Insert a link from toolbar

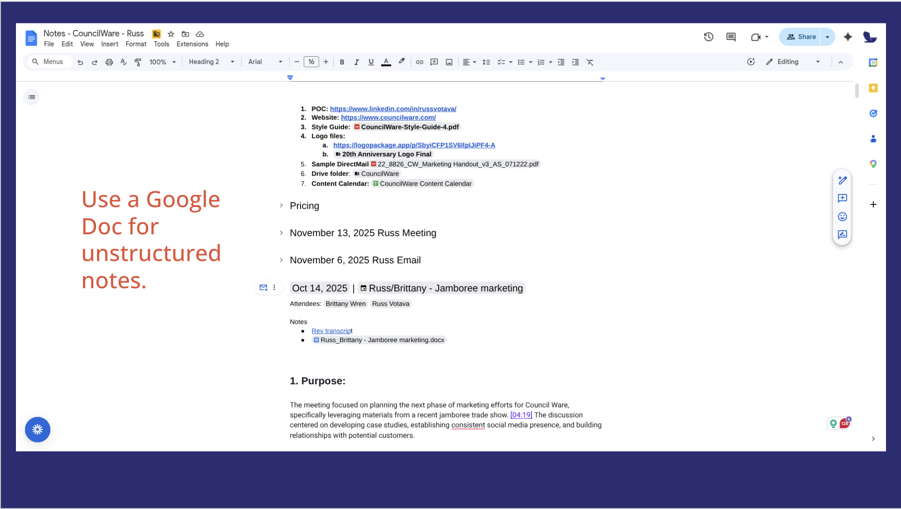(420, 62)
